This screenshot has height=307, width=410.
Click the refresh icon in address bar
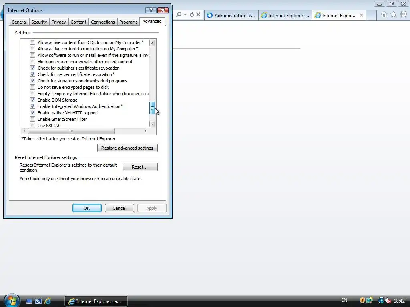tap(192, 15)
